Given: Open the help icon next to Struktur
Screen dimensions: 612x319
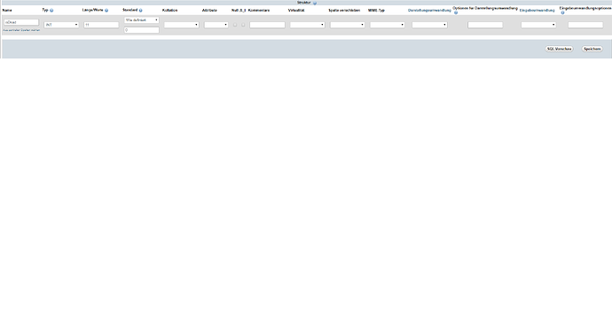Looking at the screenshot, I should pyautogui.click(x=315, y=4).
